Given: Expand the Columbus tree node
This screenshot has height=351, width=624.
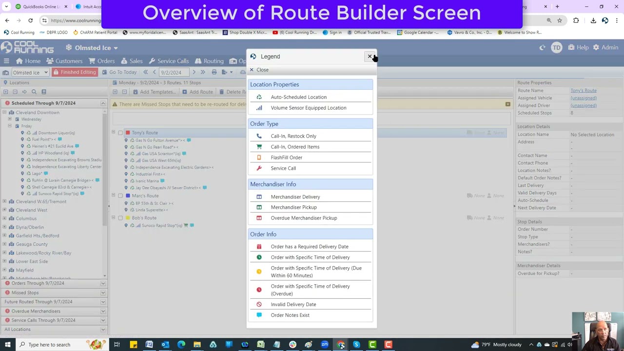Looking at the screenshot, I should [4, 218].
